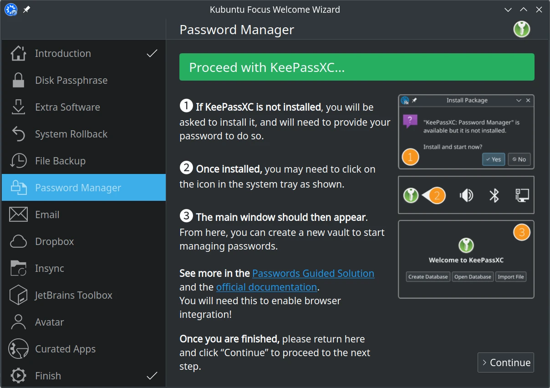Image resolution: width=550 pixels, height=388 pixels.
Task: Click the File Backup clock icon
Action: 18,161
